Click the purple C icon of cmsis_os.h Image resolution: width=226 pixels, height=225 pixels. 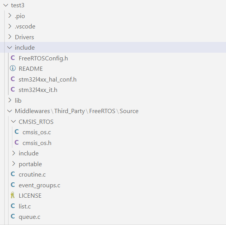point(17,143)
